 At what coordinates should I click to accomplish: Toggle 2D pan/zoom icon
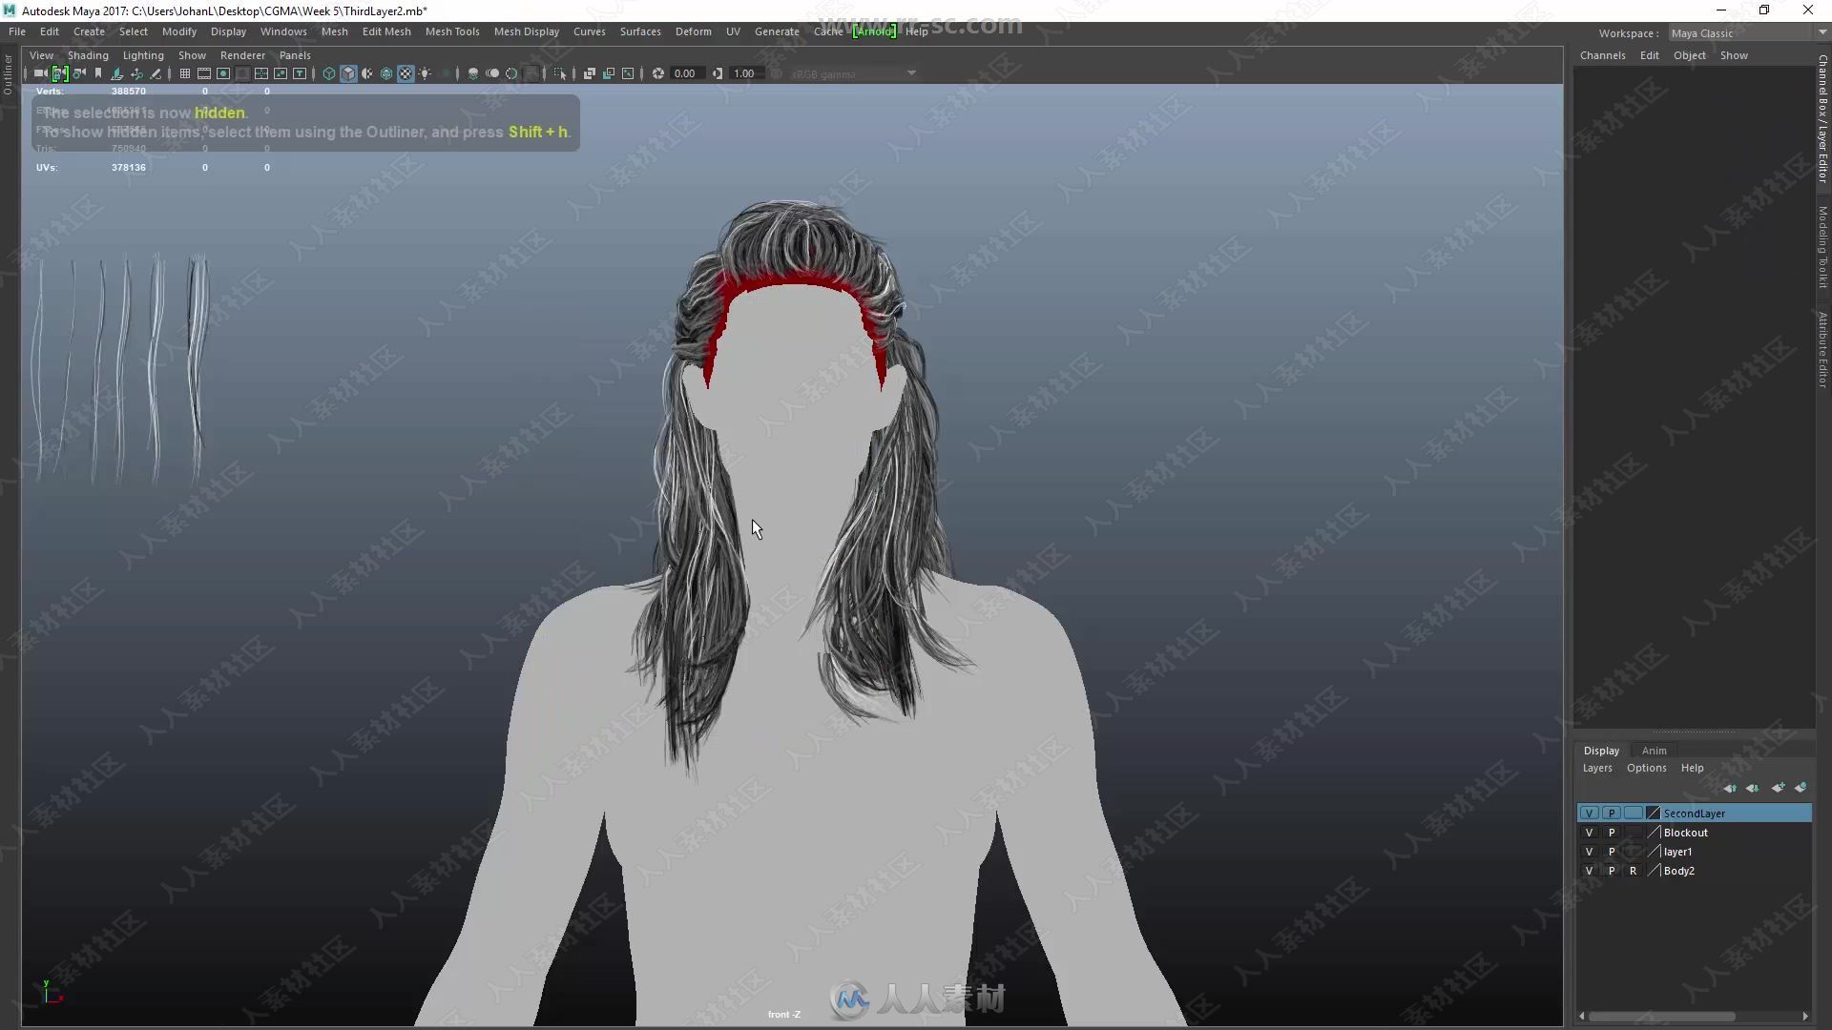coord(136,73)
